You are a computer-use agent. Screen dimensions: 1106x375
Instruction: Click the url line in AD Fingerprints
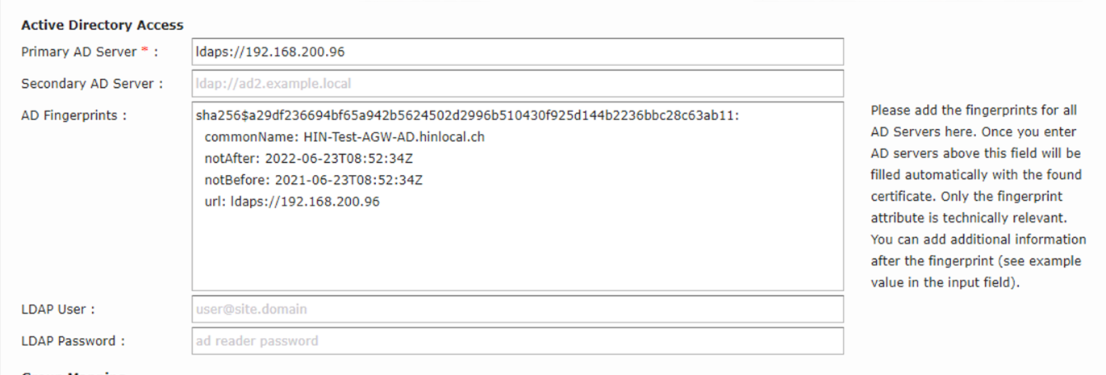pyautogui.click(x=292, y=201)
